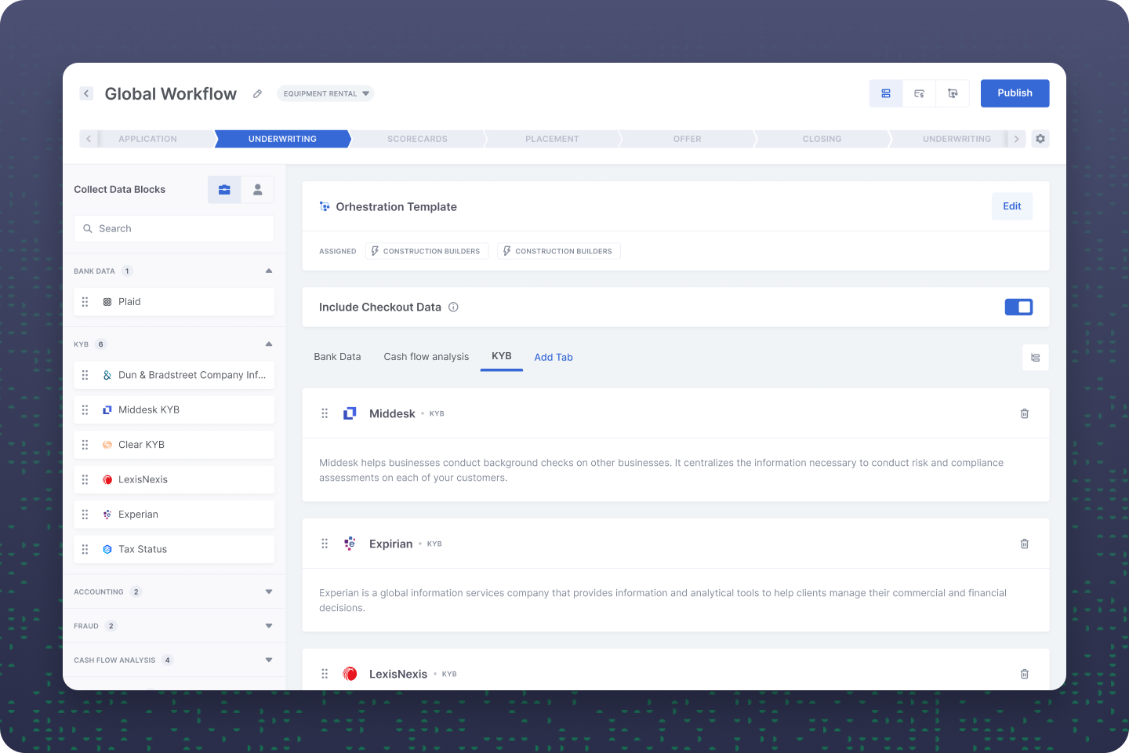Click the Publish button

[1015, 93]
